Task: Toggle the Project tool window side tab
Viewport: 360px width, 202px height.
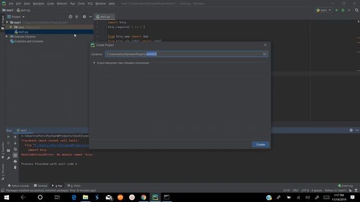Action: [2, 22]
